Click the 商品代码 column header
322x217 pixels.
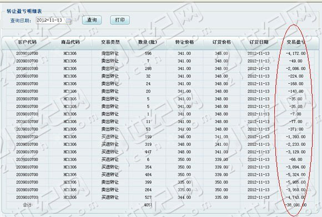pyautogui.click(x=71, y=42)
